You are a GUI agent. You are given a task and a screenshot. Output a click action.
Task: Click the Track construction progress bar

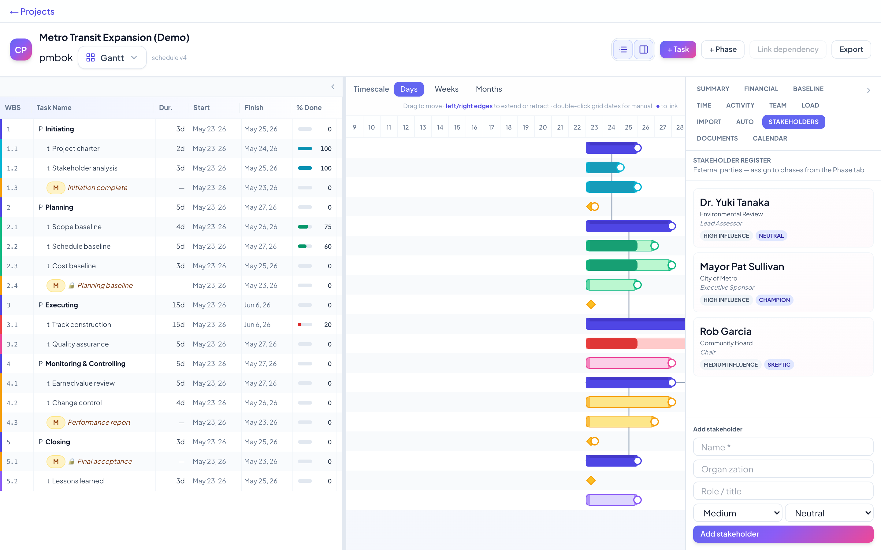point(305,324)
